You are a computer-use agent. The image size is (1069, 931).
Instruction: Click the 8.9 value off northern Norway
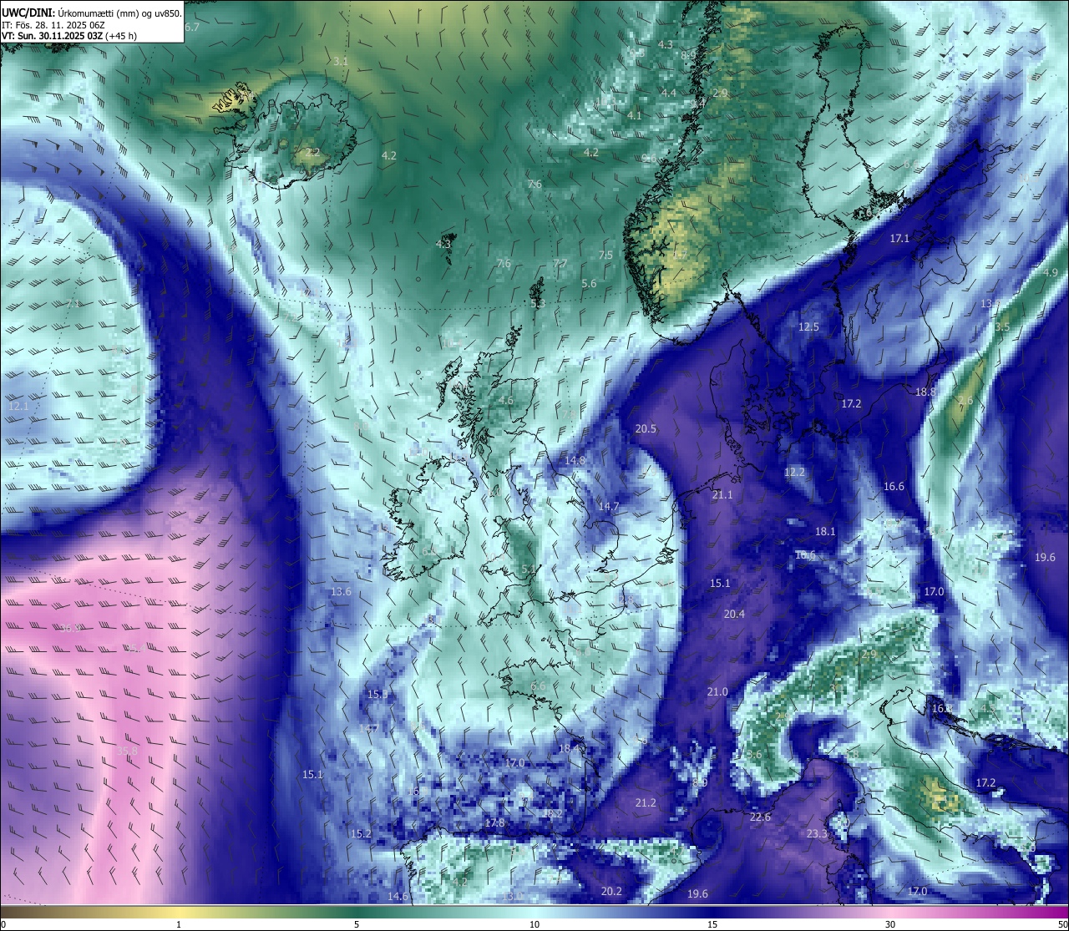pos(689,55)
